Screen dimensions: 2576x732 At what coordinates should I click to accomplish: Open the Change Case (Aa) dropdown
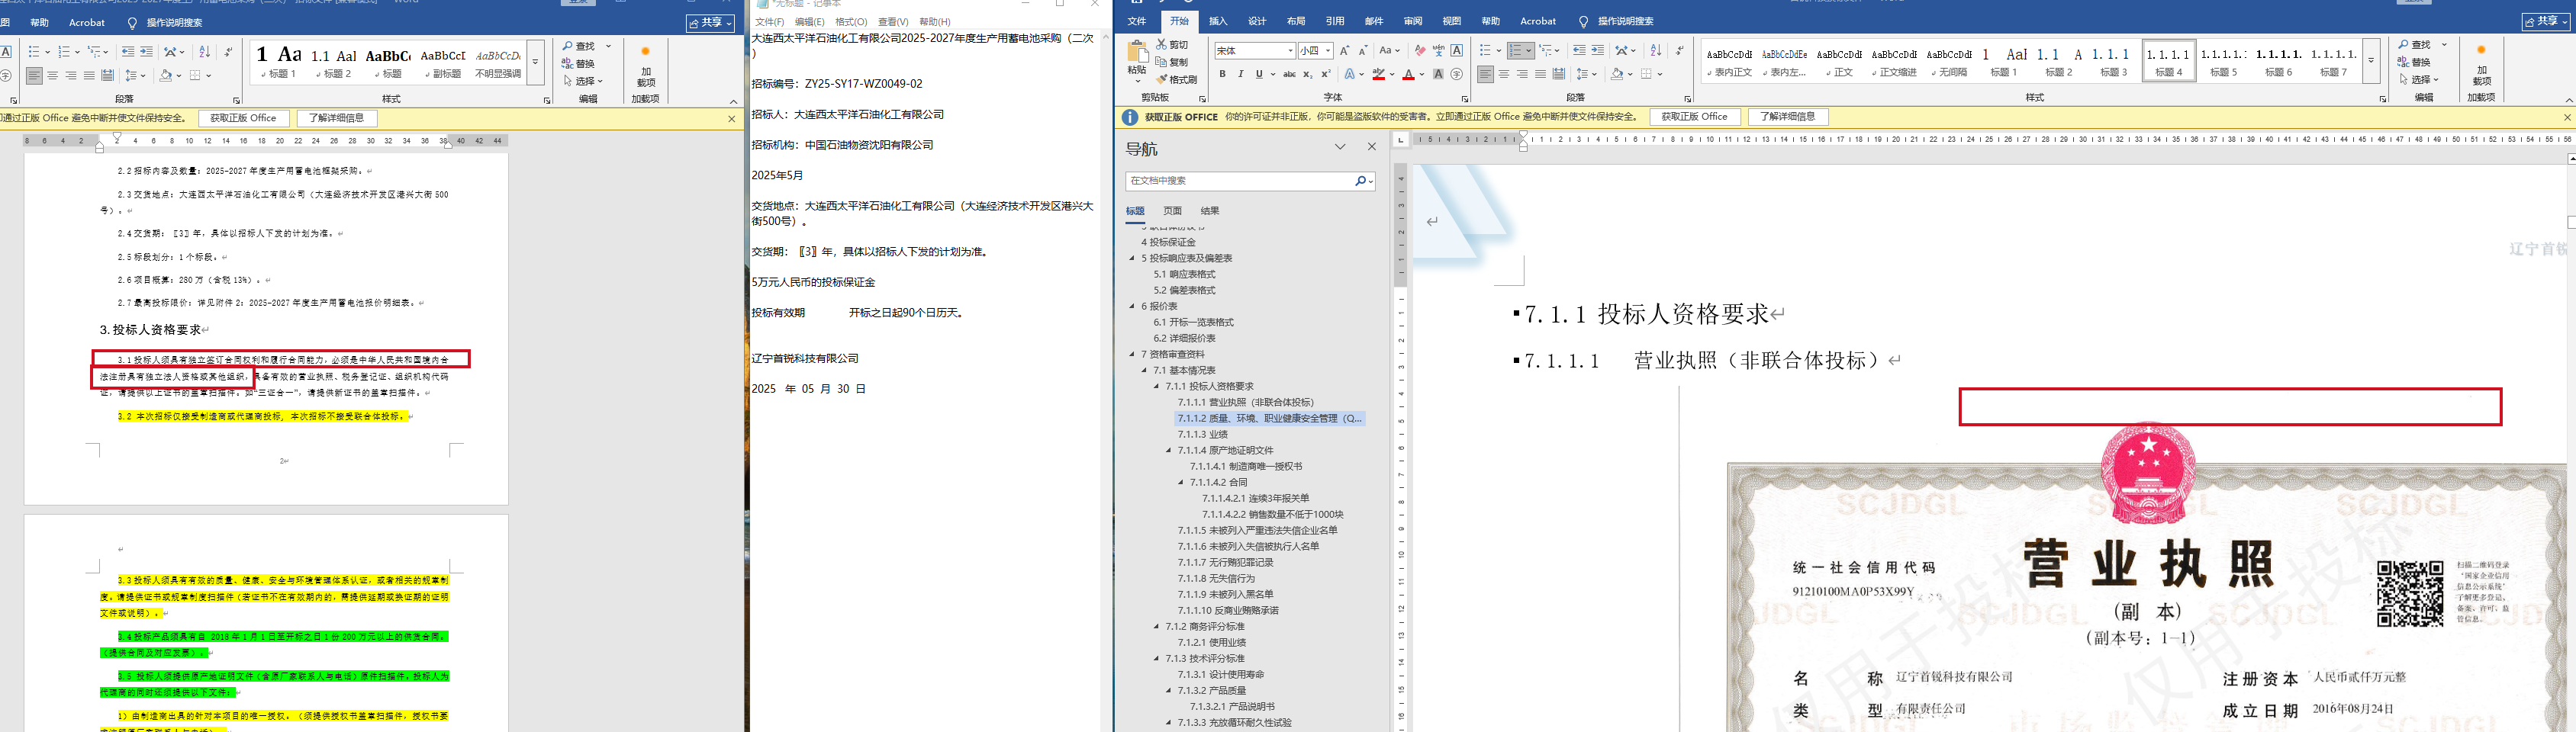[x=1389, y=51]
